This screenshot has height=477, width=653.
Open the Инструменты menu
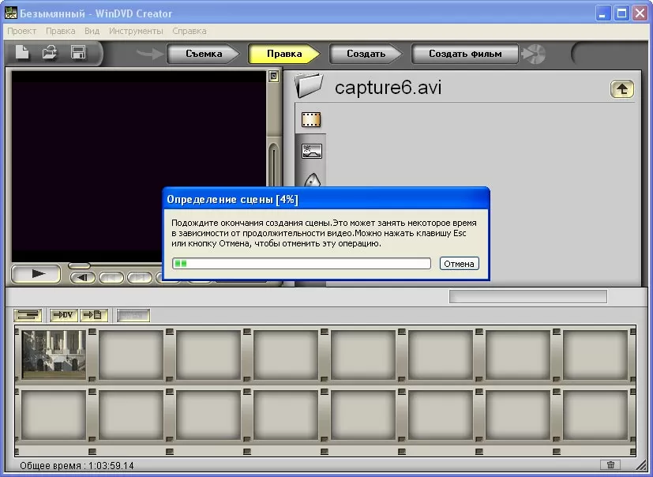pos(136,31)
